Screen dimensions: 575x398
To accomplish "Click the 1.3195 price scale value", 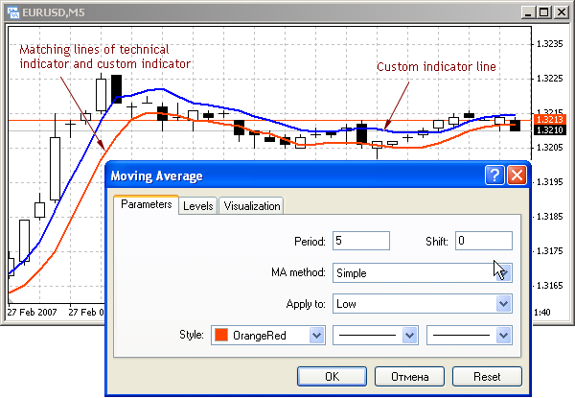I will coord(549,182).
